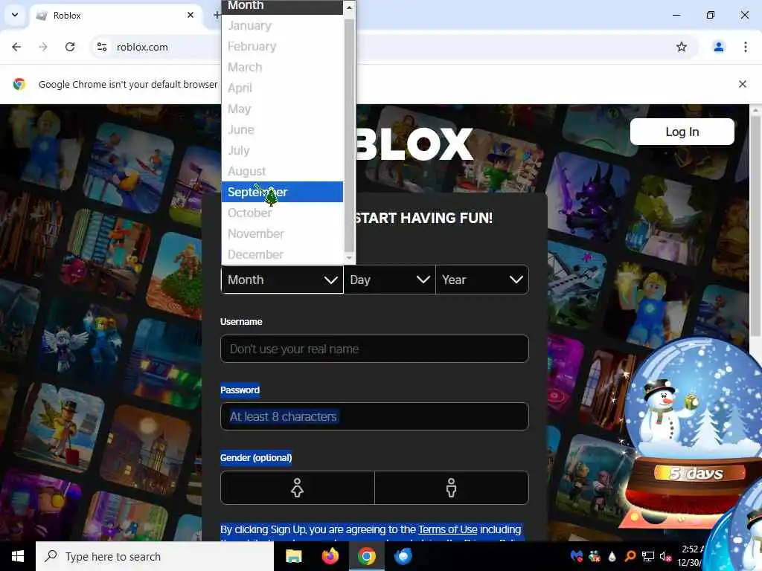Open the tab search chevron
The image size is (762, 571).
pyautogui.click(x=15, y=15)
